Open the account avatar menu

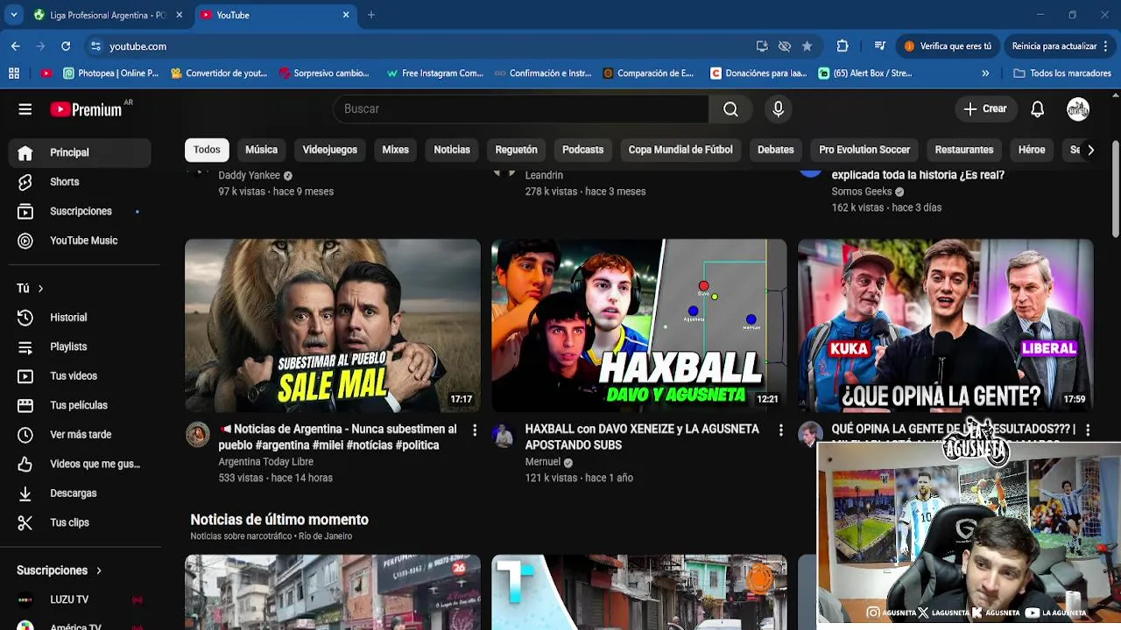[1077, 109]
